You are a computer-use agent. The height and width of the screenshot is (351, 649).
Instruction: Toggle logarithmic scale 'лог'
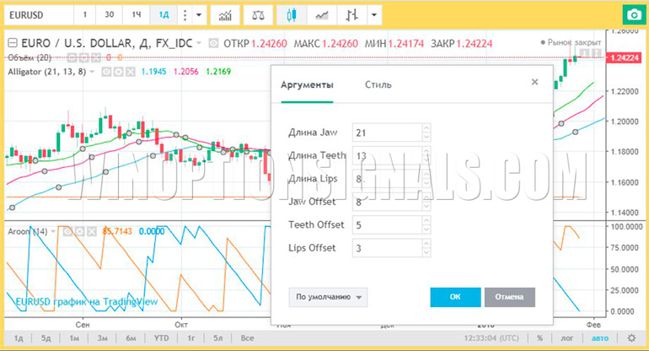567,338
